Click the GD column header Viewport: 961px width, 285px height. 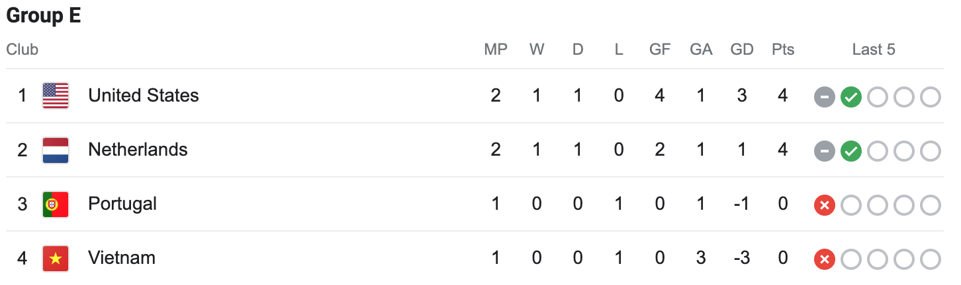point(742,49)
